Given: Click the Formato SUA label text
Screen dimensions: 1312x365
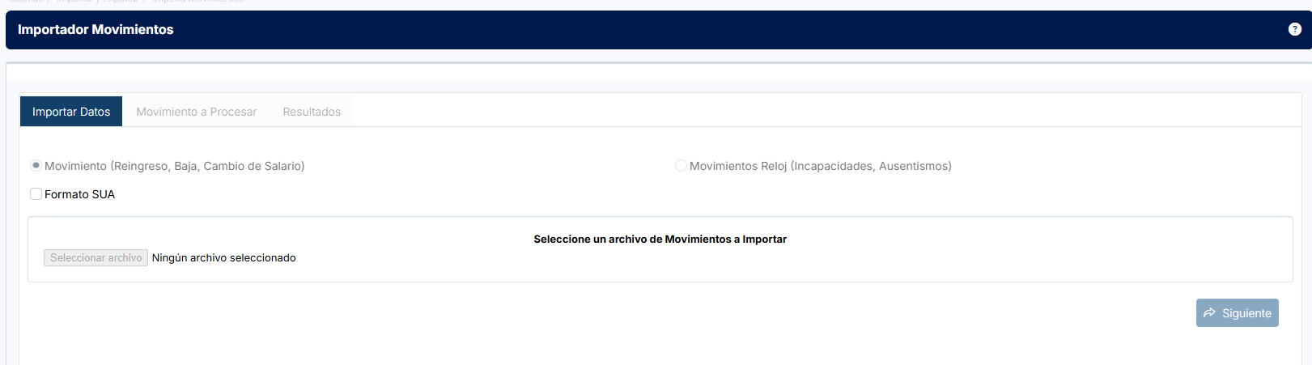Looking at the screenshot, I should click(79, 194).
